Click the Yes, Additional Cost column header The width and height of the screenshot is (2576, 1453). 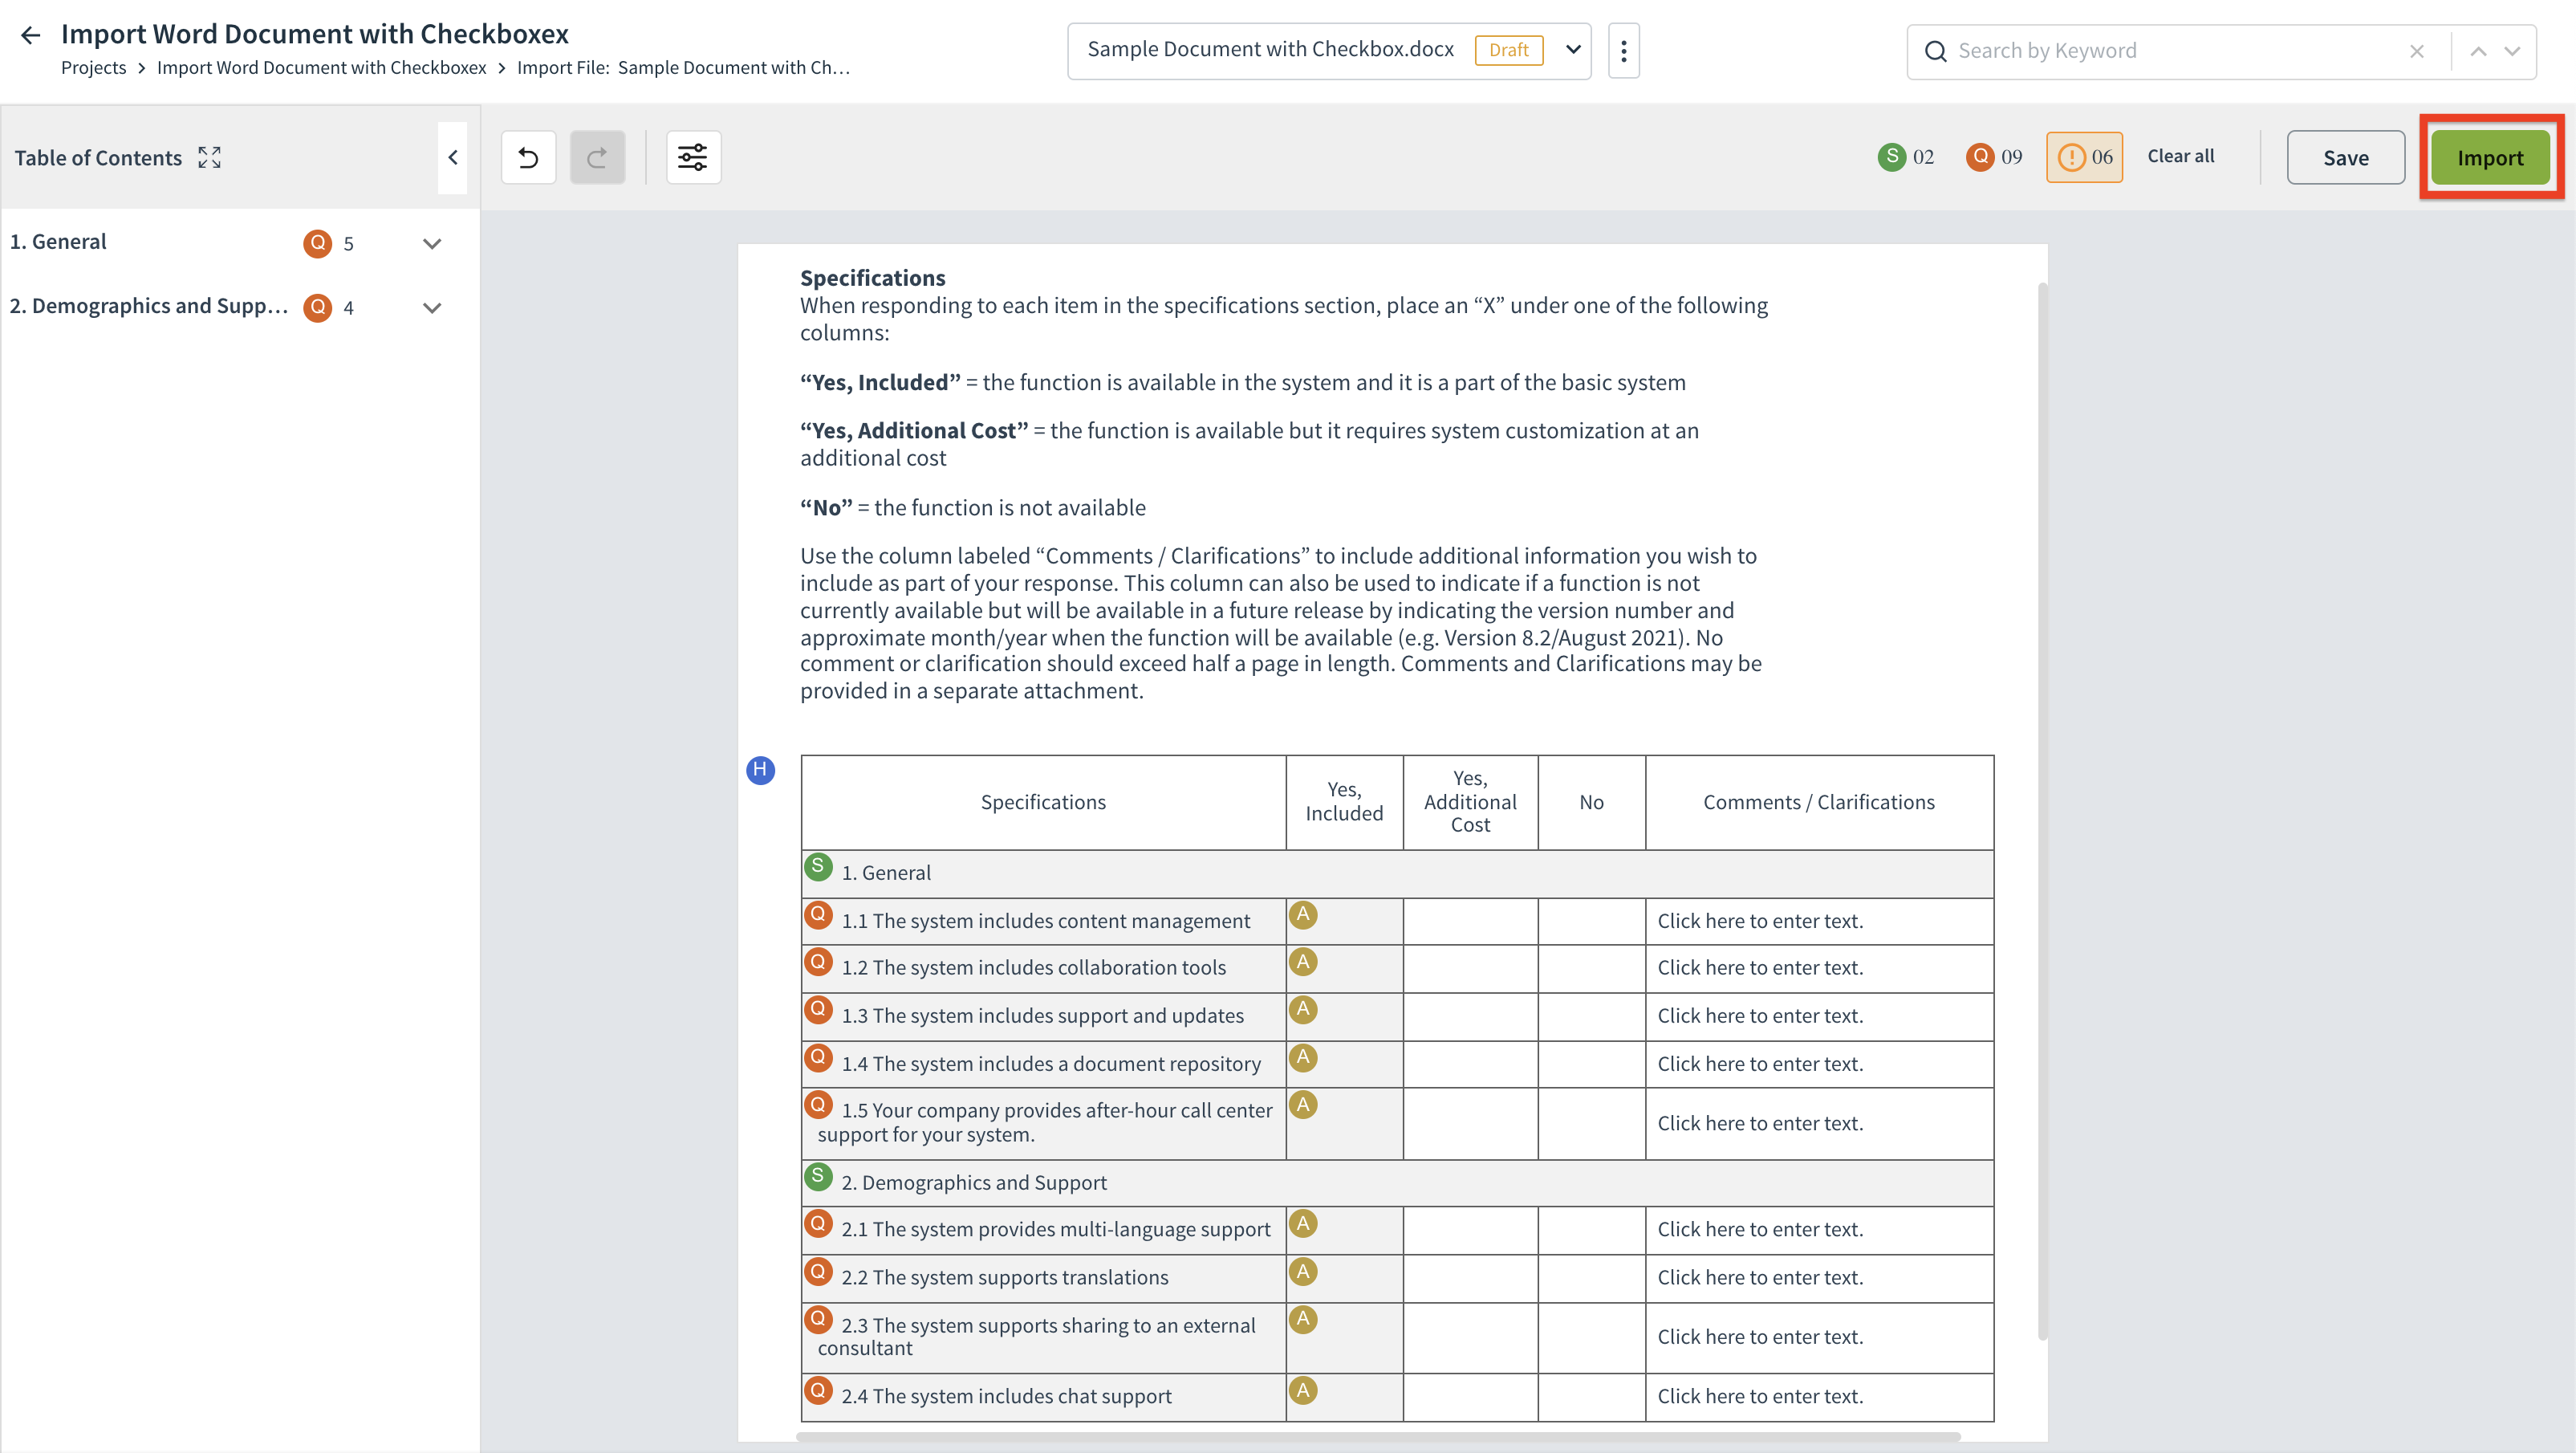click(1470, 802)
